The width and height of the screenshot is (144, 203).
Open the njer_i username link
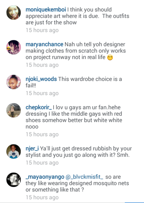click(32, 149)
